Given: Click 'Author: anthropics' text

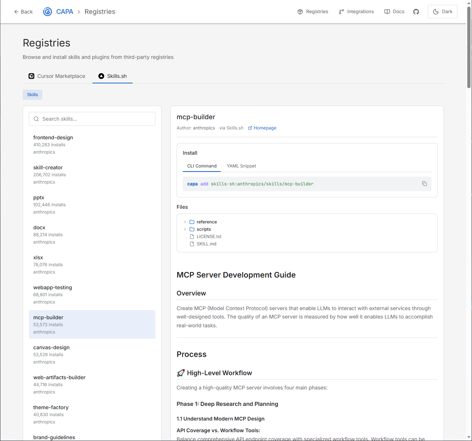Looking at the screenshot, I should tap(196, 128).
